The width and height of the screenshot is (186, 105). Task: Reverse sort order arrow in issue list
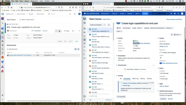click(109, 25)
